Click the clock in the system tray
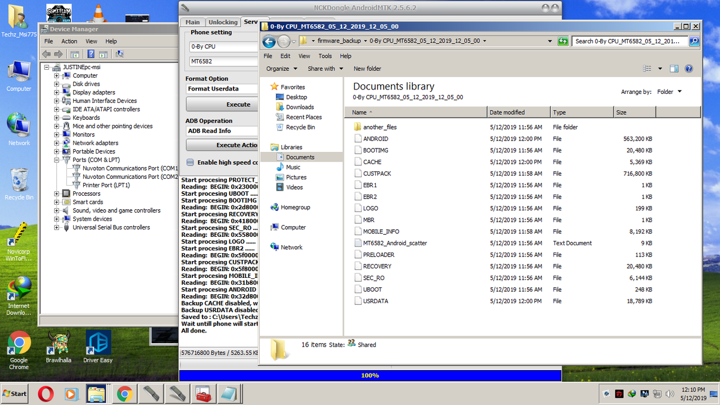Viewport: 720px width, 405px height. (692, 394)
